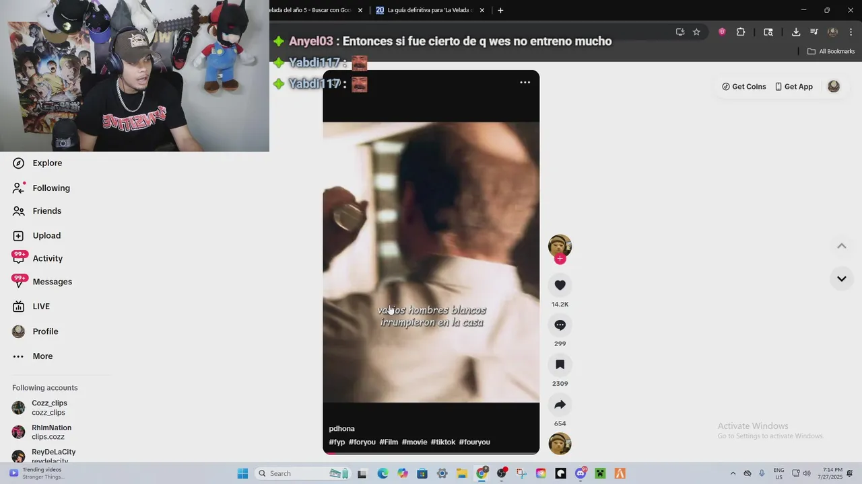862x484 pixels.
Task: Click the taskbar Search box
Action: 302,473
